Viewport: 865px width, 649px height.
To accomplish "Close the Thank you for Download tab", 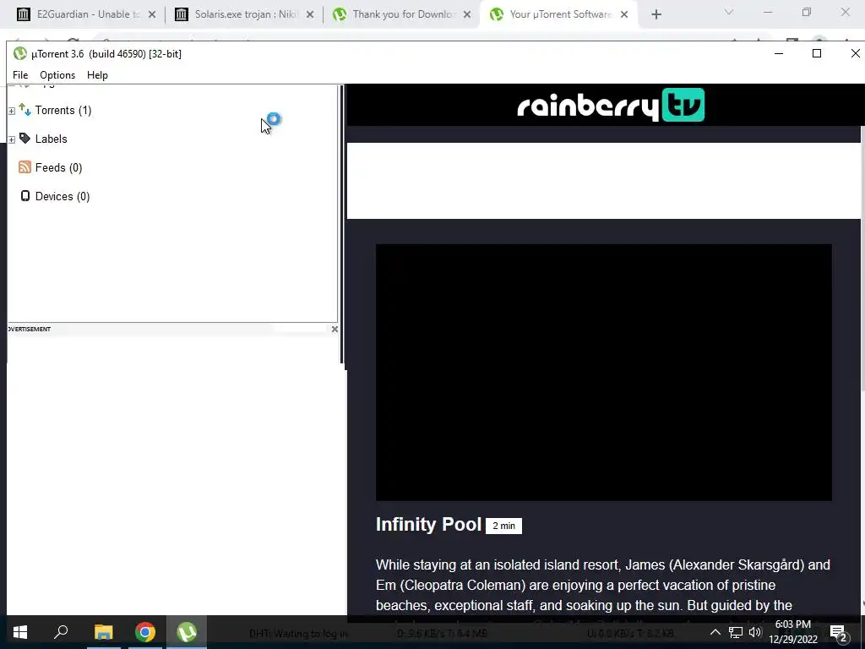I will pyautogui.click(x=467, y=15).
